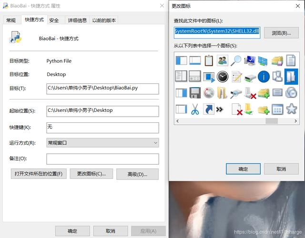Screen dimensions: 305x238
Task: Select the black clock icon
Action: click(x=223, y=77)
